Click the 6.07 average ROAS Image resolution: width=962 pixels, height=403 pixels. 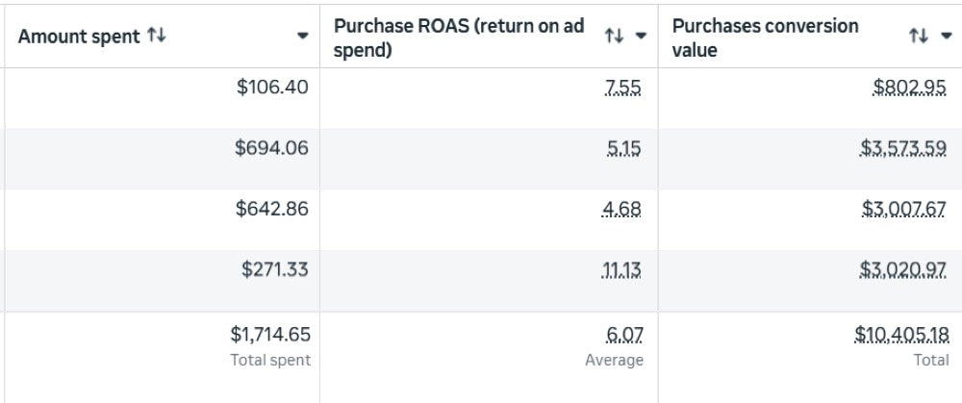tap(623, 335)
